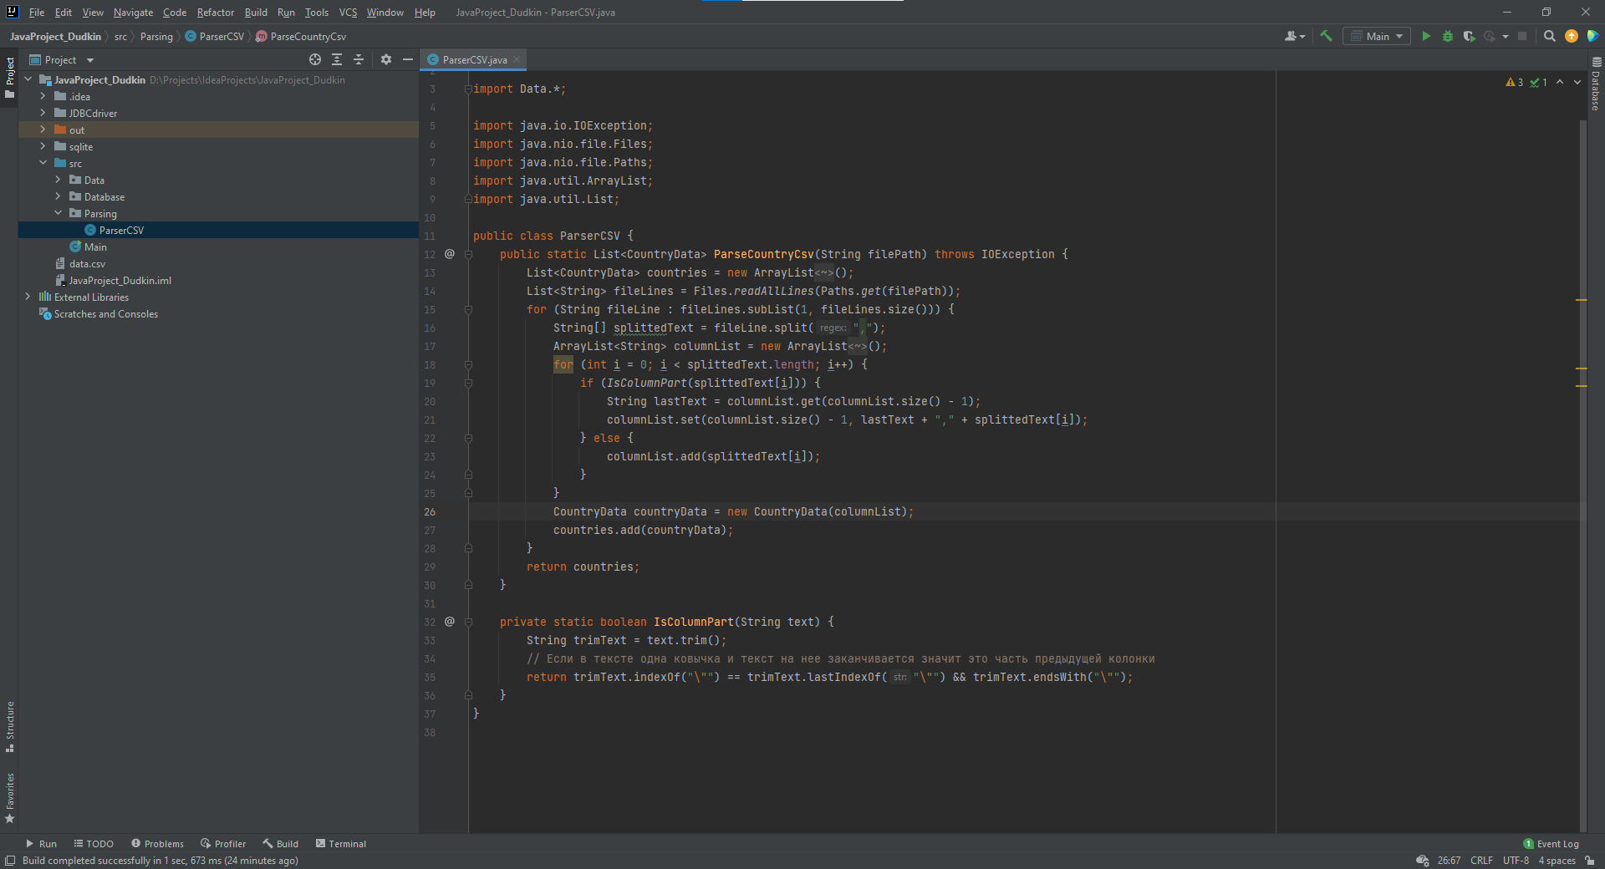Open Project panel gear options
Viewport: 1605px width, 869px height.
pos(385,59)
